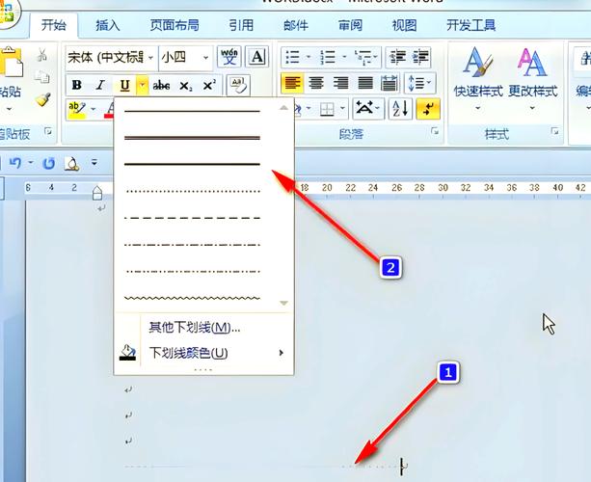Click the Undo icon in quick access toolbar

tap(15, 163)
